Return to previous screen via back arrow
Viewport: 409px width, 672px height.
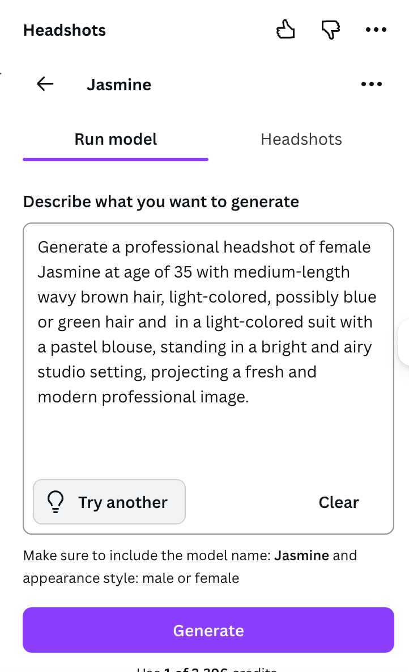[45, 83]
